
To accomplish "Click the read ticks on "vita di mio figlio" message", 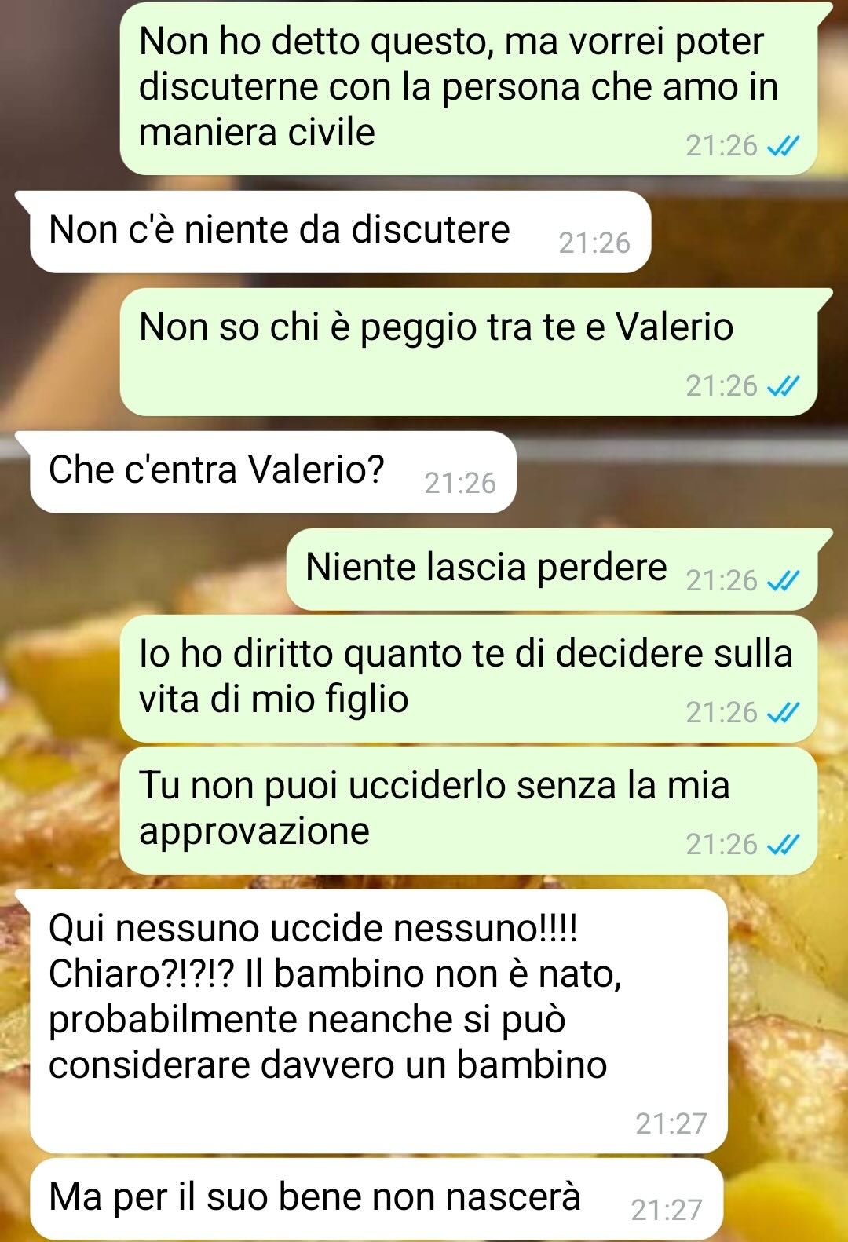I will [783, 713].
